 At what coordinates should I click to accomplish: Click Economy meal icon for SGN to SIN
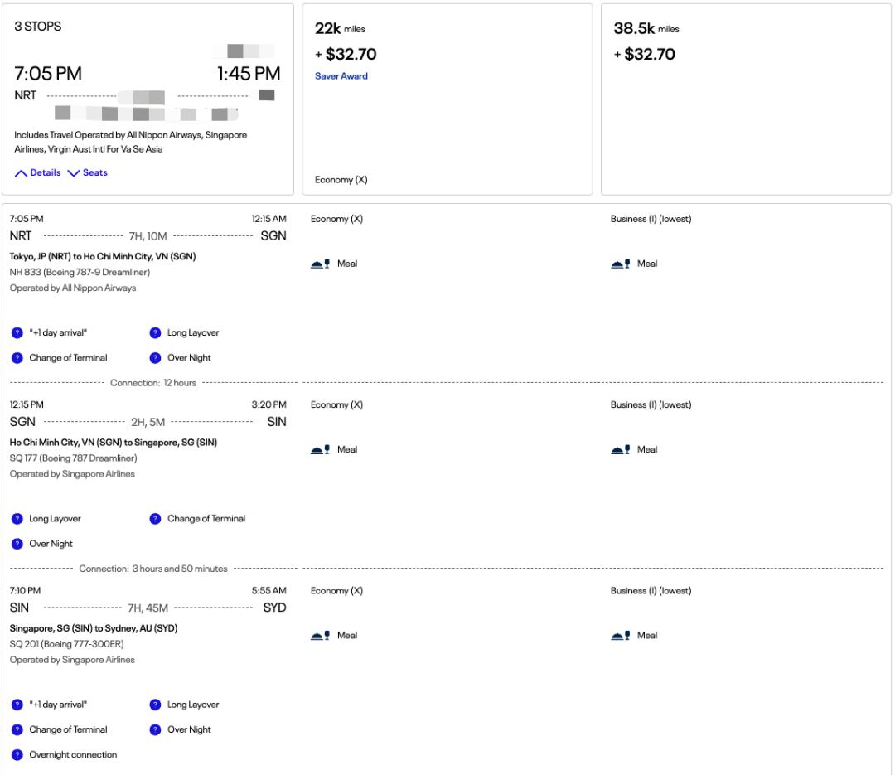[x=319, y=450]
